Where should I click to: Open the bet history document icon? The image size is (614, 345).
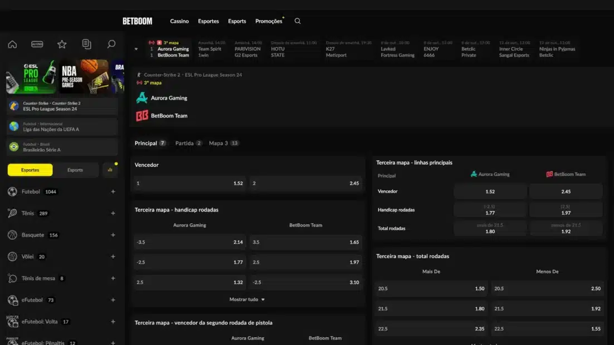point(86,44)
